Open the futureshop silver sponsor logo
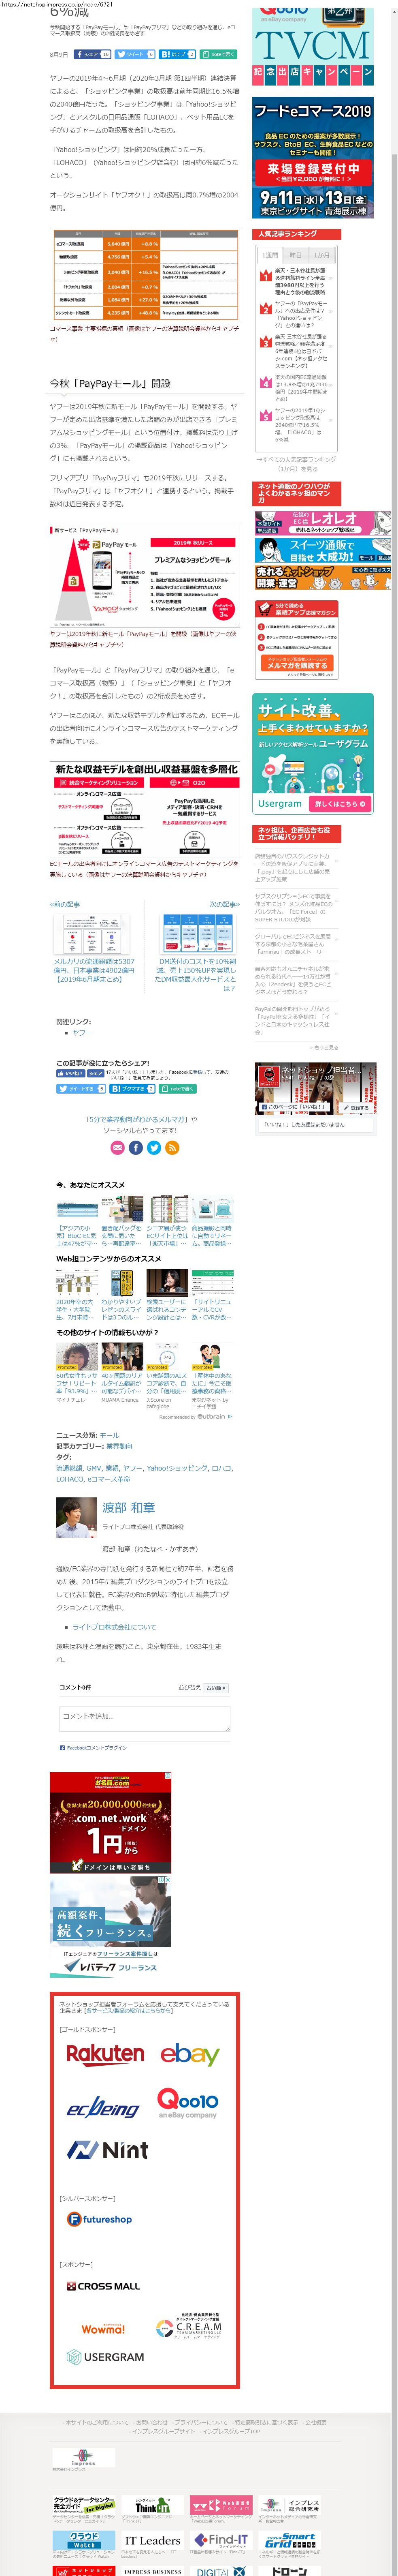 [99, 2218]
